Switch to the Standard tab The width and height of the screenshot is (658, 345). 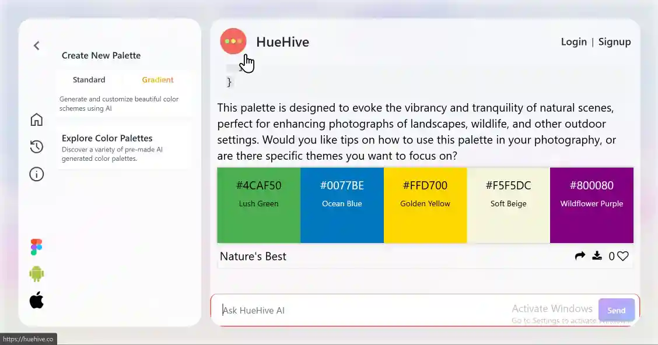point(89,79)
